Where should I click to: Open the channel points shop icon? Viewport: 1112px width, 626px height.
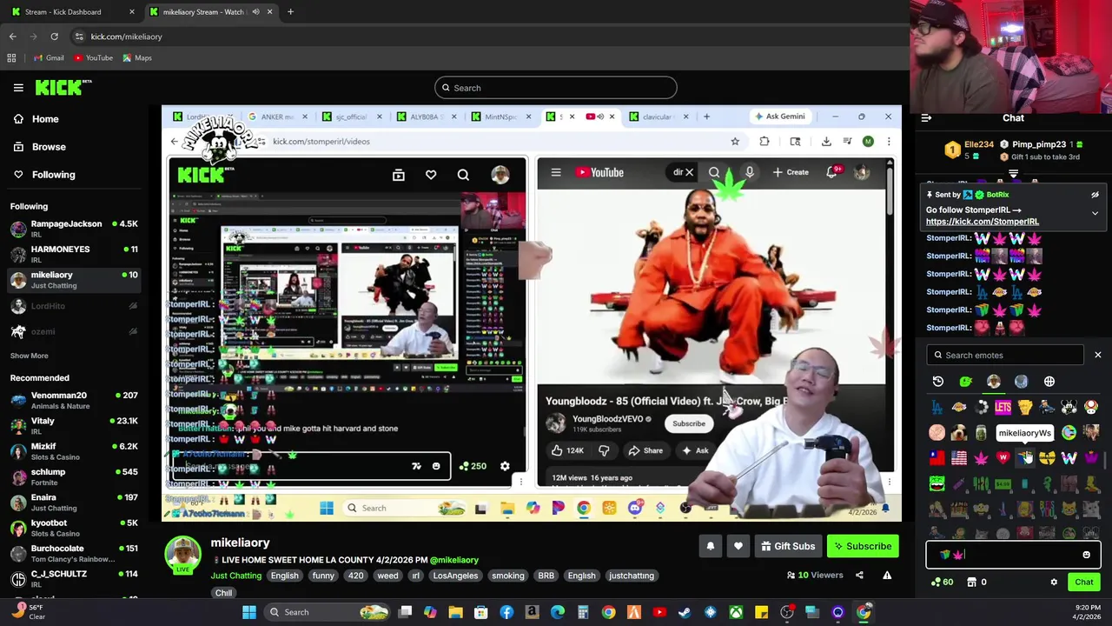pos(972,583)
